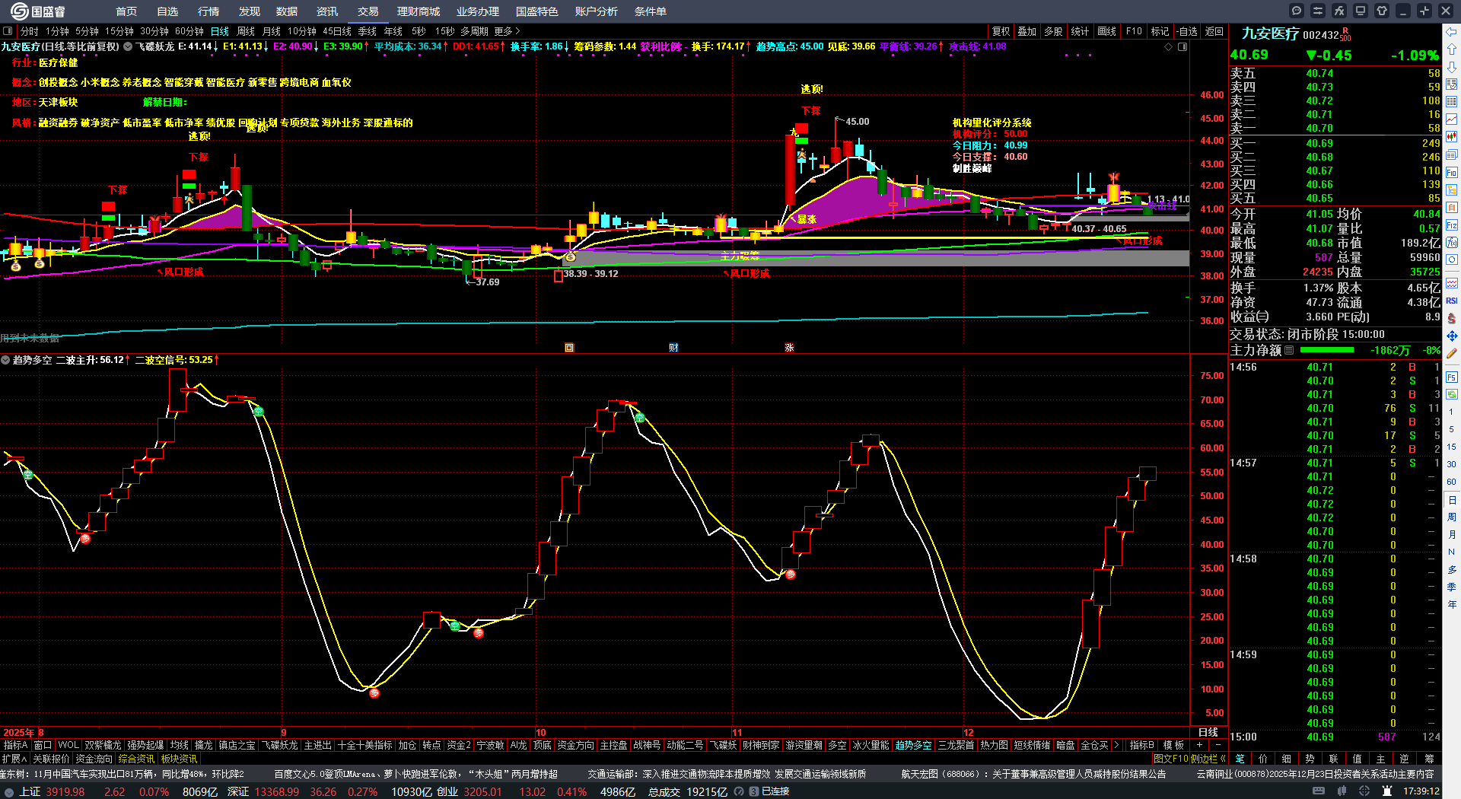This screenshot has height=799, width=1461.
Task: Open the fx formula manager icon
Action: (x=1339, y=11)
